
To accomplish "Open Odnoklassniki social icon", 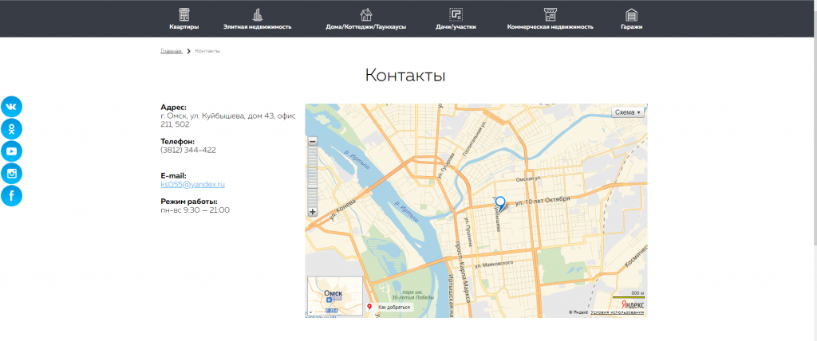I will (12, 129).
